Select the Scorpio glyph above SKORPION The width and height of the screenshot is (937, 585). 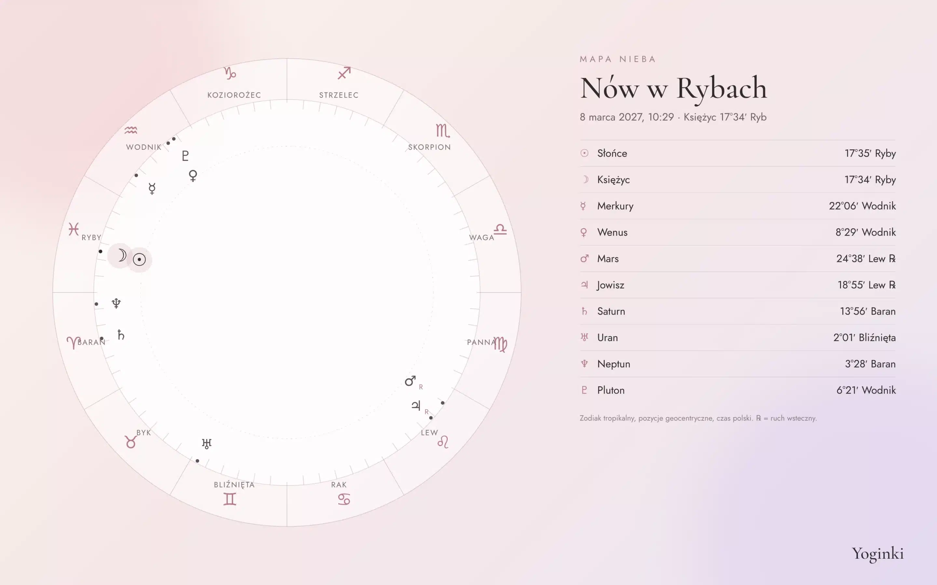(x=442, y=131)
